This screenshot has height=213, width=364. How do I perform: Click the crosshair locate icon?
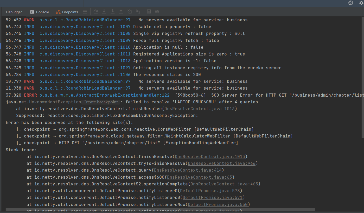tap(351, 3)
